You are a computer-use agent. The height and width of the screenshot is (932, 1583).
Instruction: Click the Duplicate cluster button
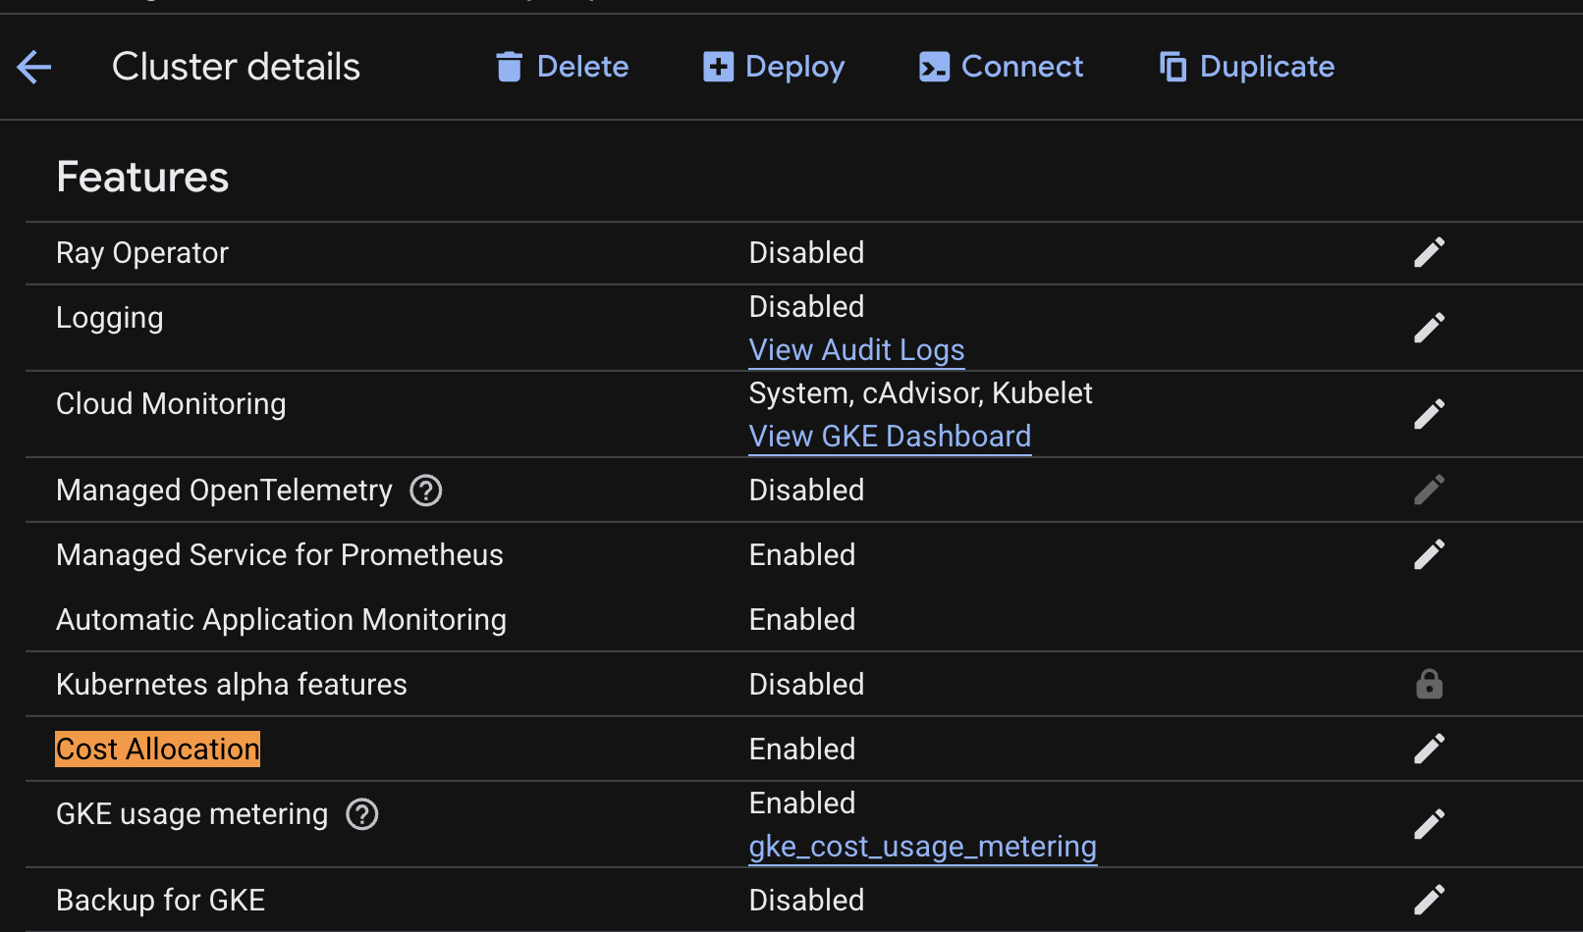click(x=1246, y=67)
